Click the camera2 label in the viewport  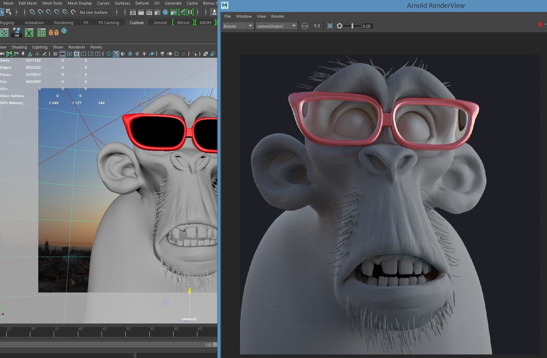click(189, 319)
